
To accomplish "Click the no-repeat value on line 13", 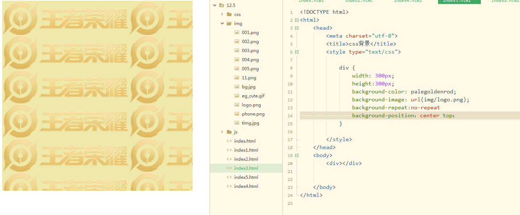I will 425,108.
